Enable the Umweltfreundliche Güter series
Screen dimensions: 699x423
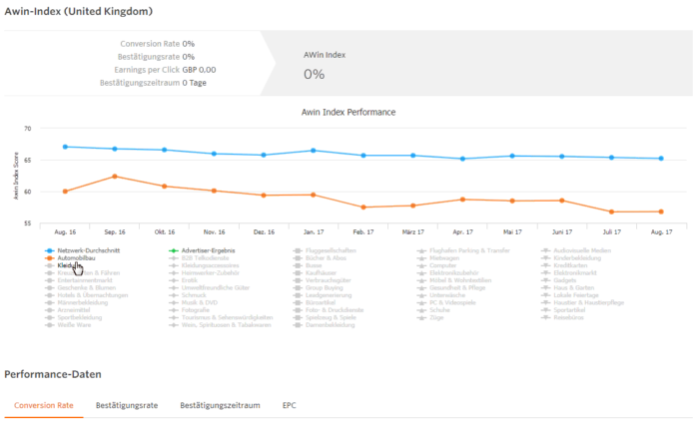click(x=210, y=288)
